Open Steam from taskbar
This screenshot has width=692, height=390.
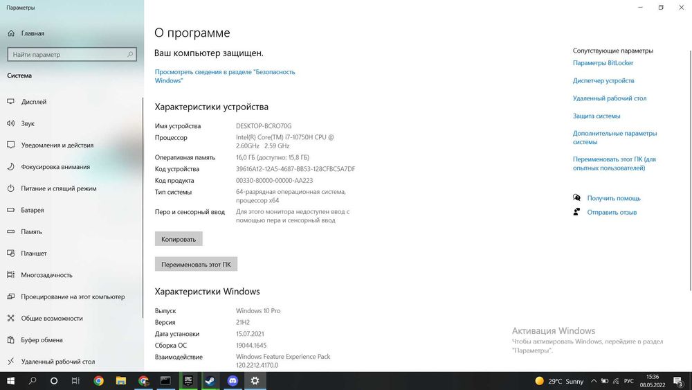210,381
